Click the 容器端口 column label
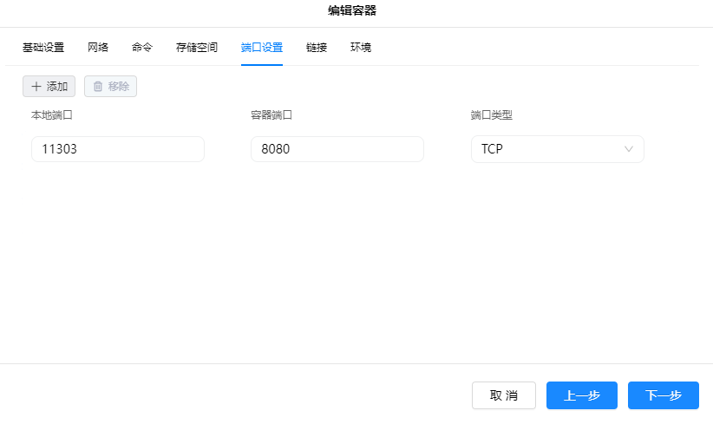This screenshot has width=713, height=424. click(271, 114)
